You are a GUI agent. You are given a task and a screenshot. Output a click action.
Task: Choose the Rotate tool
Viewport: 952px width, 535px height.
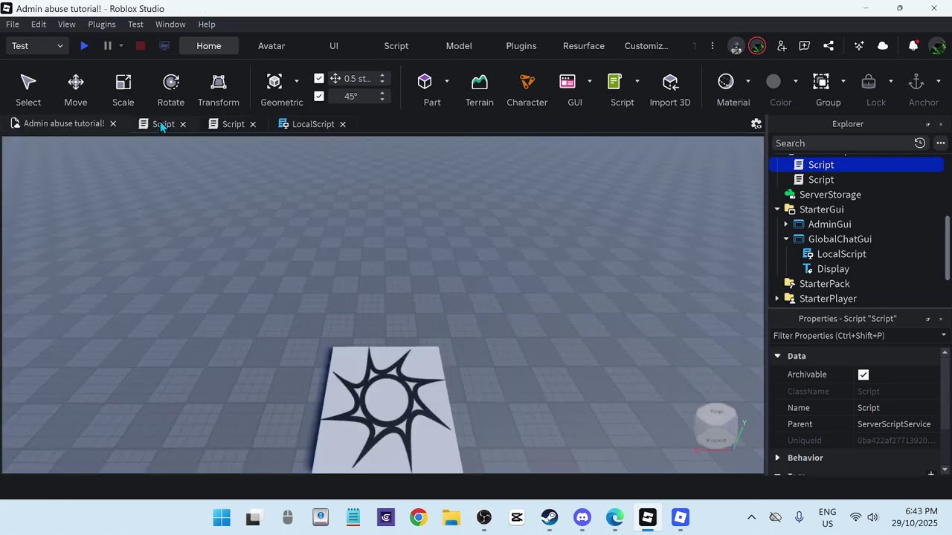click(170, 89)
